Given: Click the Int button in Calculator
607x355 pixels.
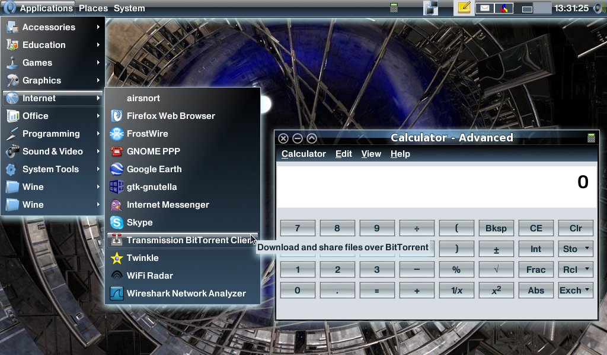Looking at the screenshot, I should 536,249.
